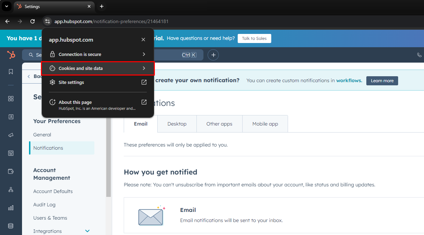Viewport: 424px width, 235px height.
Task: Open Account Defaults settings
Action: pos(53,191)
